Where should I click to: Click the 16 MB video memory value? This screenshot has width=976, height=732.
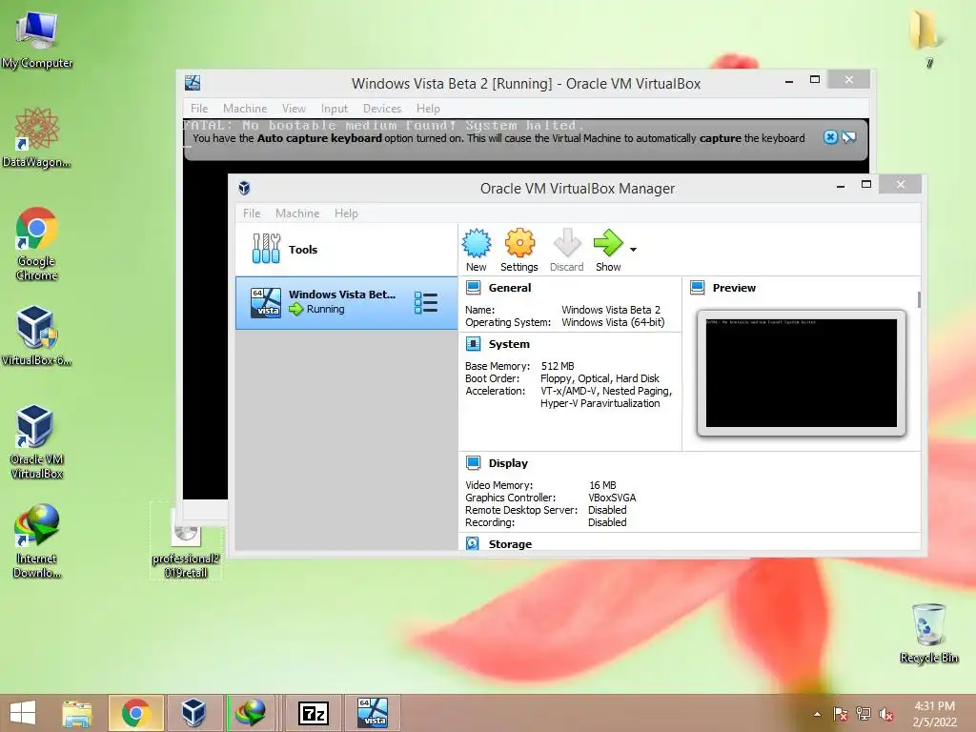point(602,485)
